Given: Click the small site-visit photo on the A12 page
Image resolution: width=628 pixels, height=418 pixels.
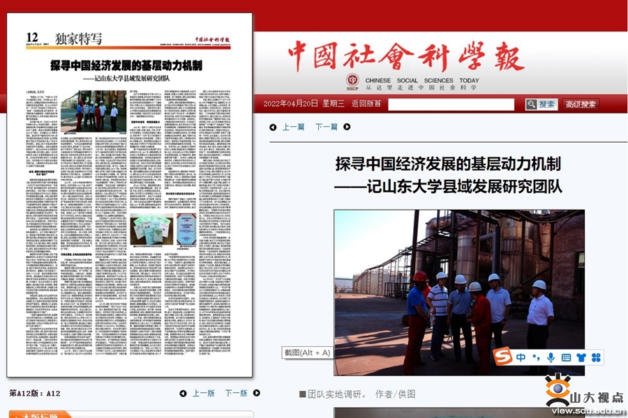Looking at the screenshot, I should 94,111.
